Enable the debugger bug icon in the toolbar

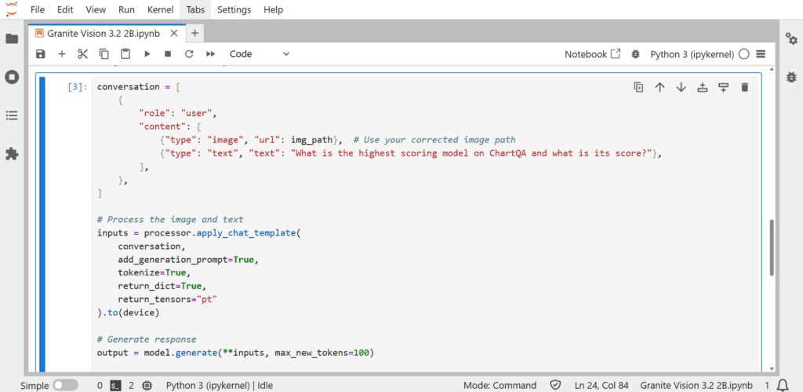(635, 54)
